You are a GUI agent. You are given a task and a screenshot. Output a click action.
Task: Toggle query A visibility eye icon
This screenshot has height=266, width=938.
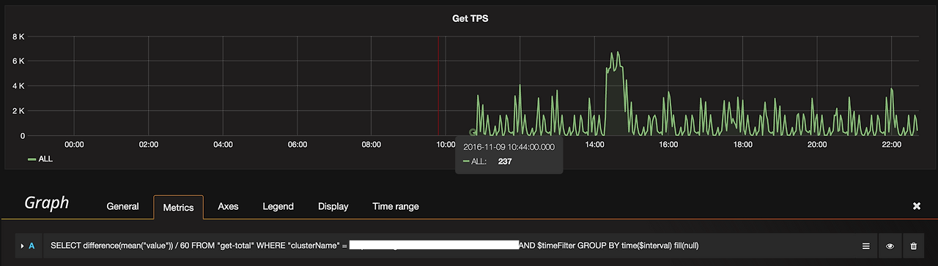point(890,246)
